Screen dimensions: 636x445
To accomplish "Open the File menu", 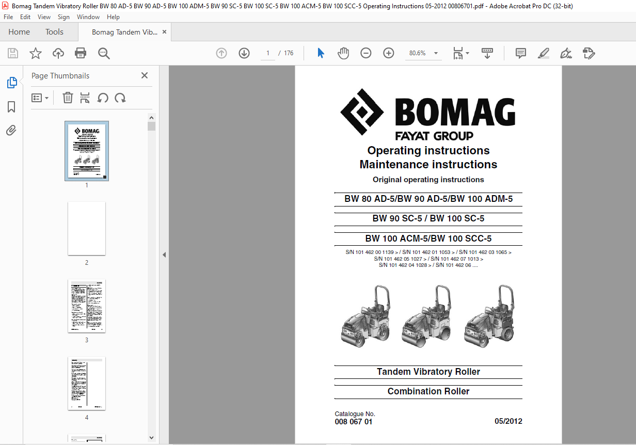I will [8, 17].
